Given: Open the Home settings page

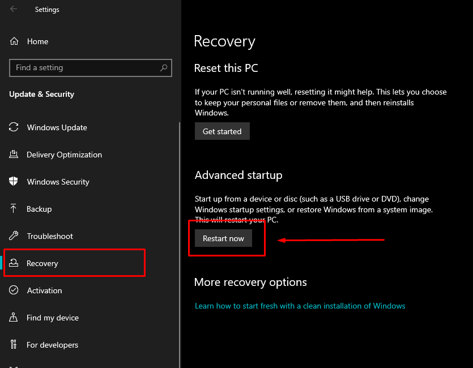Looking at the screenshot, I should coord(38,41).
